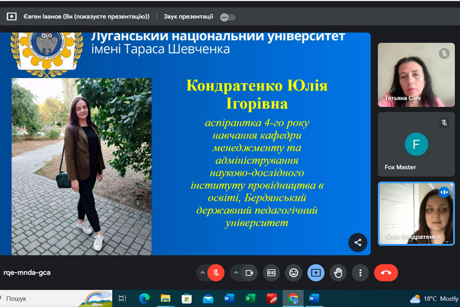Expand microphone audio settings chevron
Image resolution: width=460 pixels, height=307 pixels.
[202, 273]
